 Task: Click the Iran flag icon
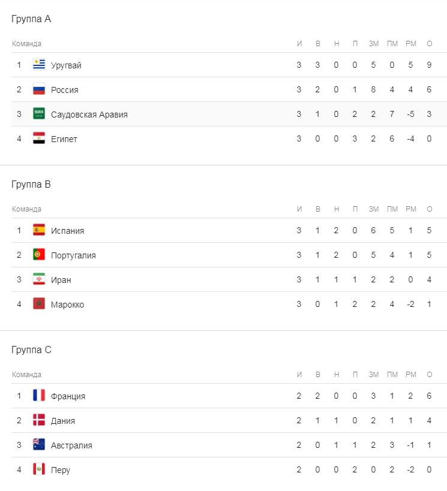[x=39, y=279]
